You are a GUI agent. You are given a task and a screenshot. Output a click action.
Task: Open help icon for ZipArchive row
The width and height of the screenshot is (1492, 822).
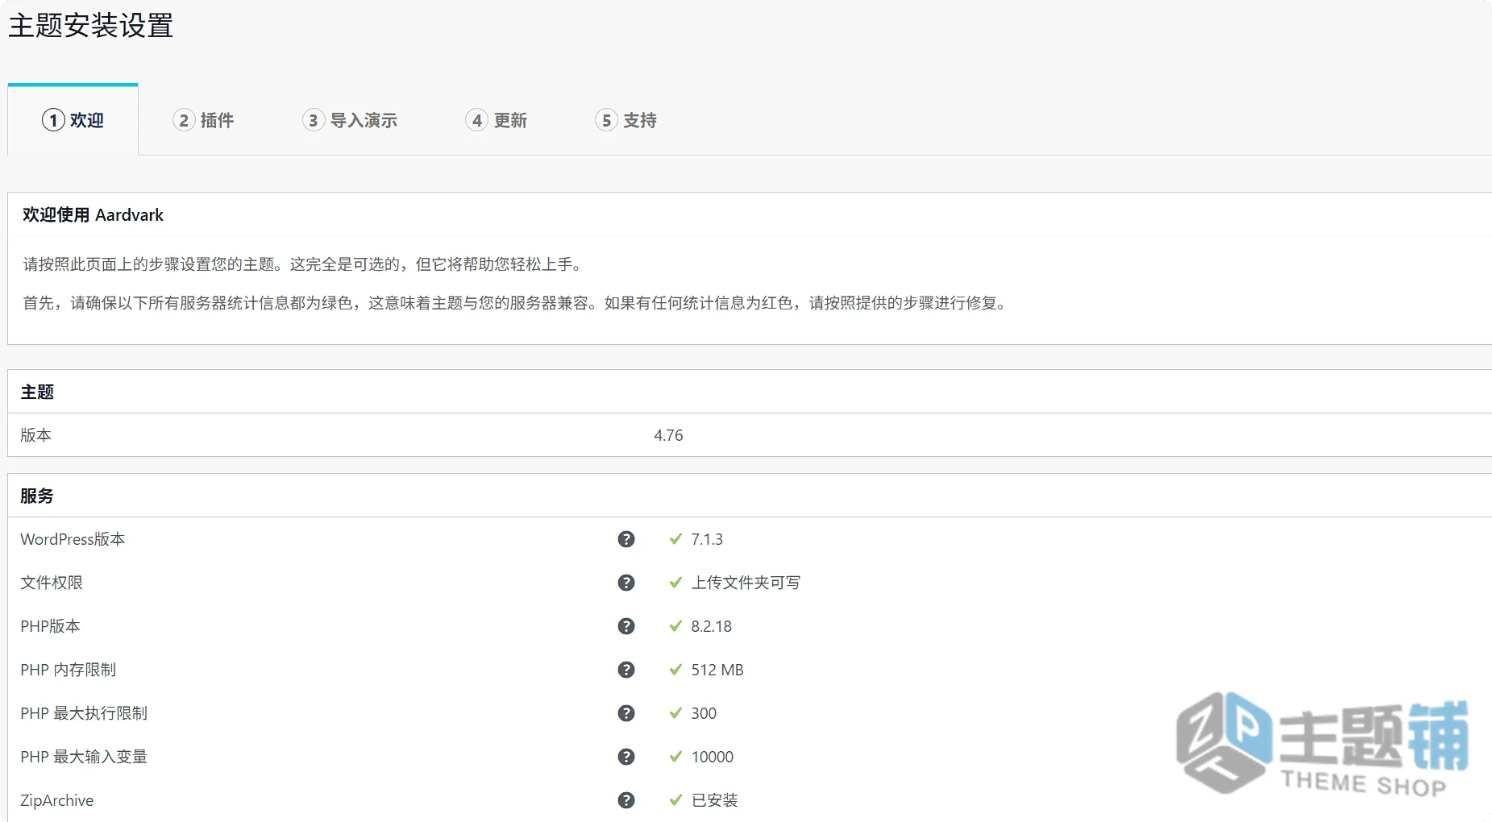(x=626, y=800)
